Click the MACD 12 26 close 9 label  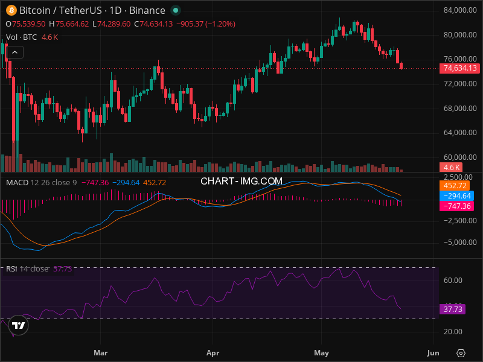click(x=41, y=183)
